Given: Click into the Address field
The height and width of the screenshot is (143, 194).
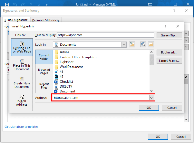Looking at the screenshot, I should click(x=101, y=98).
